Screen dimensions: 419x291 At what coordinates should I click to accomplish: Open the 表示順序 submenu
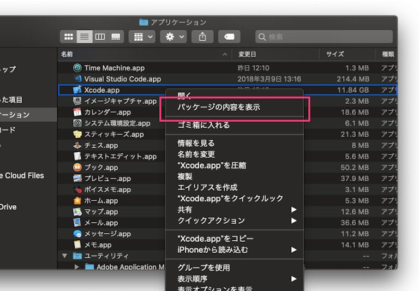coord(235,279)
